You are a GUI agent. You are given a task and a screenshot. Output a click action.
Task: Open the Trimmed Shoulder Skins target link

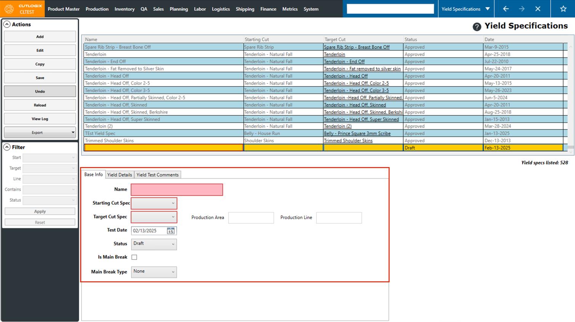[x=348, y=141]
